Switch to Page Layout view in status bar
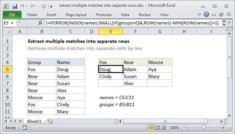The height and width of the screenshot is (134, 235). coord(157,128)
